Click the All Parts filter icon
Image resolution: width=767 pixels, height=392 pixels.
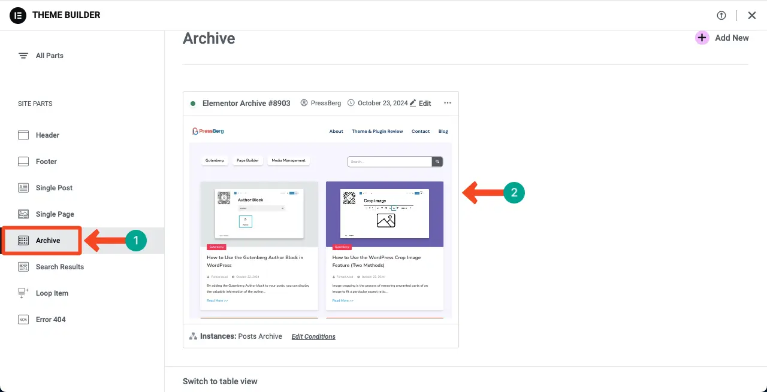[x=23, y=55]
